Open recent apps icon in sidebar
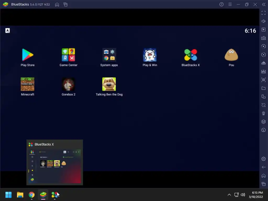 click(264, 184)
